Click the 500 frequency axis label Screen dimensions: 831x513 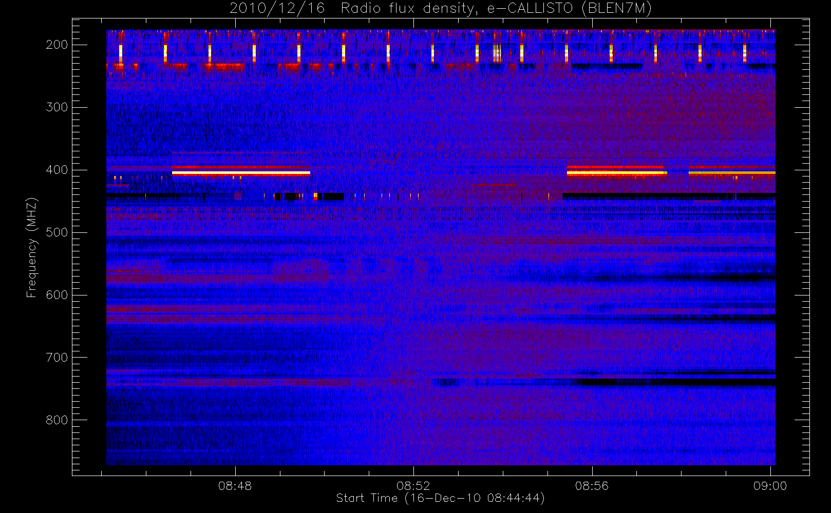(57, 232)
